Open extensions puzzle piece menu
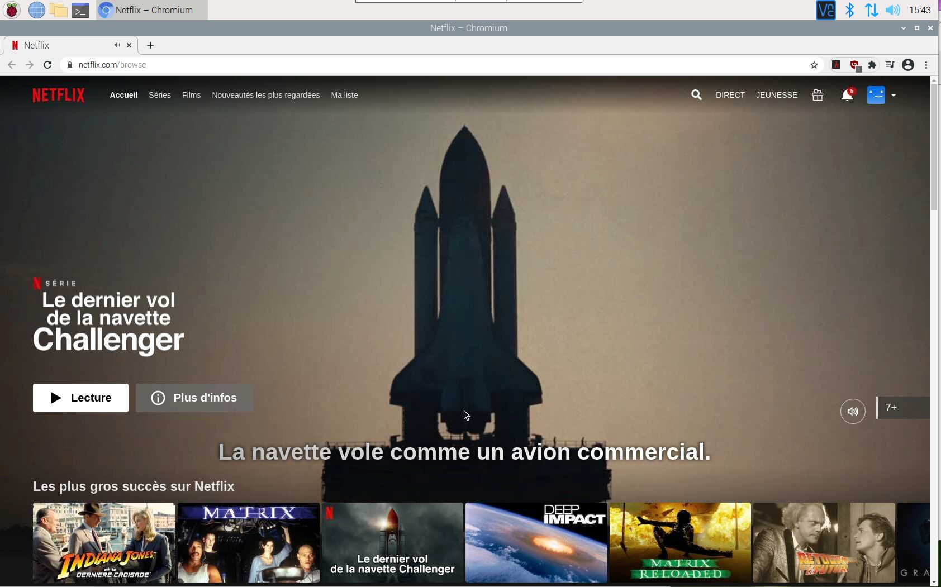The height and width of the screenshot is (587, 941). (872, 65)
